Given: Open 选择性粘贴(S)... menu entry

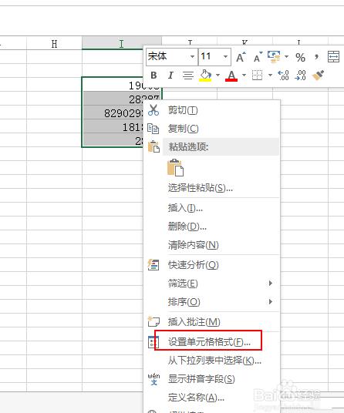Looking at the screenshot, I should click(x=212, y=188).
